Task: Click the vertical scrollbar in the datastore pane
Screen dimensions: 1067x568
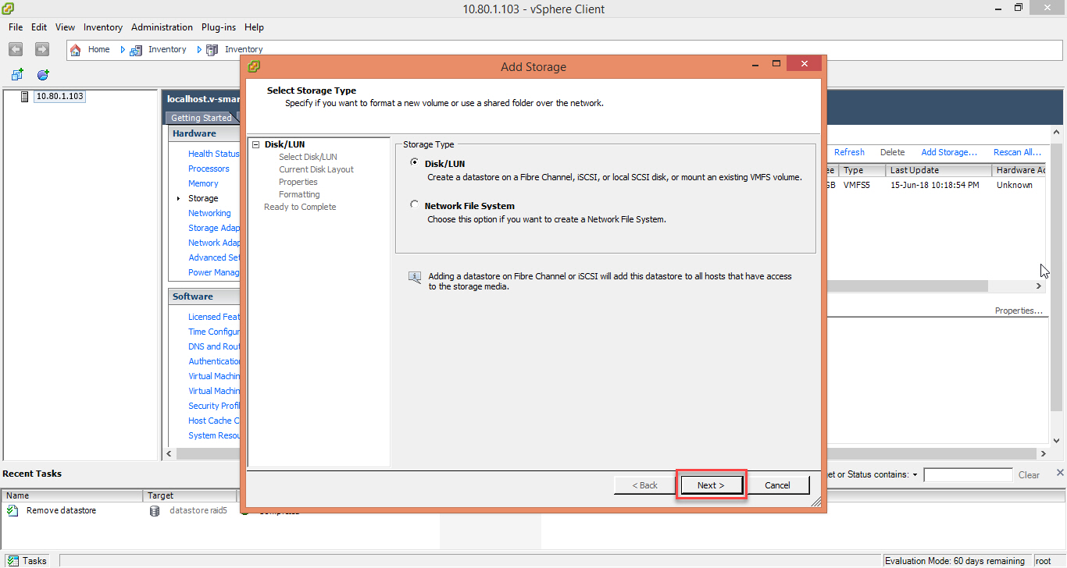Action: (1055, 234)
